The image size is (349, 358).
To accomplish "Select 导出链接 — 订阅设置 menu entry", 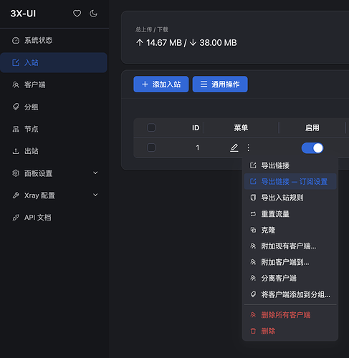I will (x=290, y=182).
